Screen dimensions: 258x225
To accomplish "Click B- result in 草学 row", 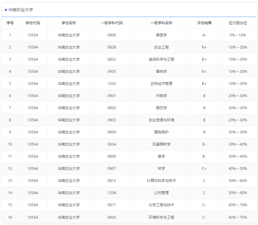I will (204, 156).
